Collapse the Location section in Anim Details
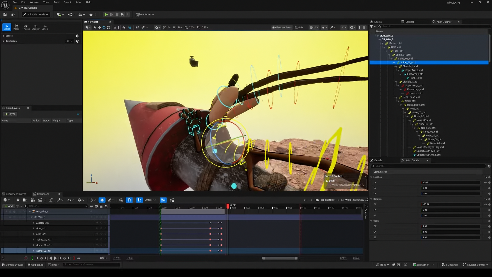Image resolution: width=492 pixels, height=277 pixels. [x=371, y=177]
